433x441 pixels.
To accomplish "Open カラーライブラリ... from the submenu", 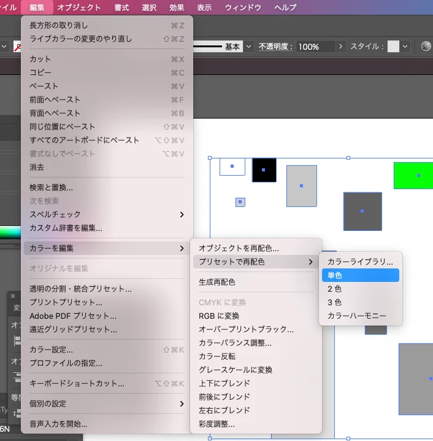I will tap(360, 262).
